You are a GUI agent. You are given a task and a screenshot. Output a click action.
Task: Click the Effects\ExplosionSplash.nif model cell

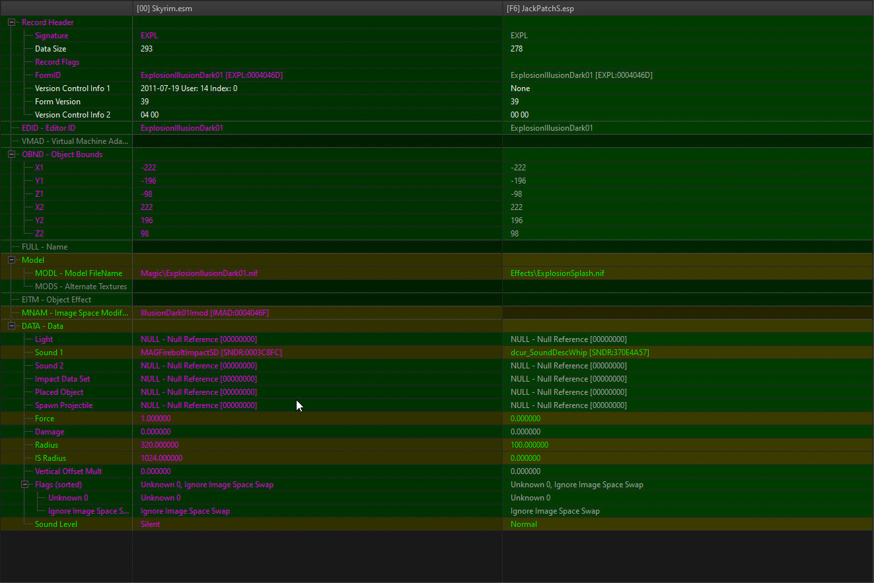(558, 273)
